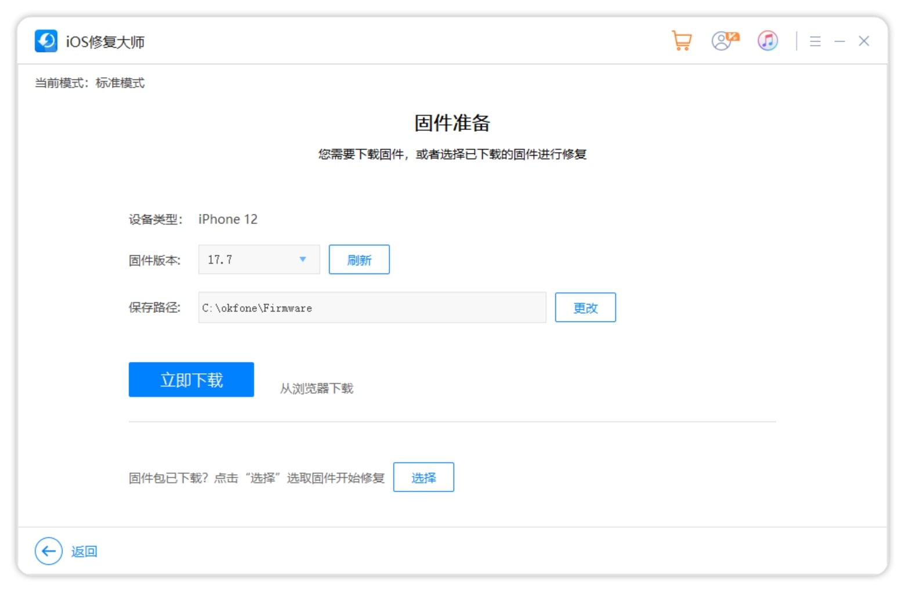Click the 设备类型 label
Image resolution: width=905 pixels, height=592 pixels.
click(155, 219)
